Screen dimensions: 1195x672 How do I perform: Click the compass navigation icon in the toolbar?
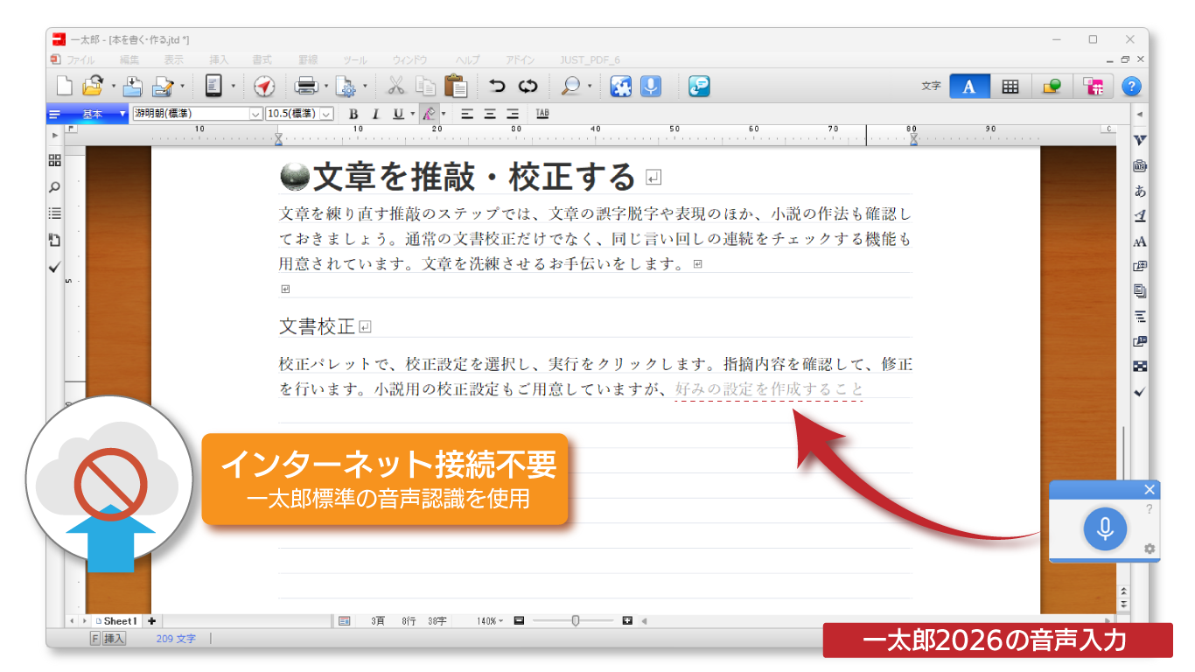264,86
